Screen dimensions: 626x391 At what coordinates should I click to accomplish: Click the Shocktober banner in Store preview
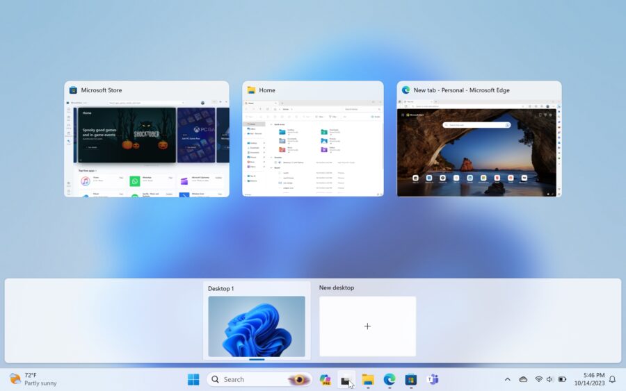(x=127, y=135)
